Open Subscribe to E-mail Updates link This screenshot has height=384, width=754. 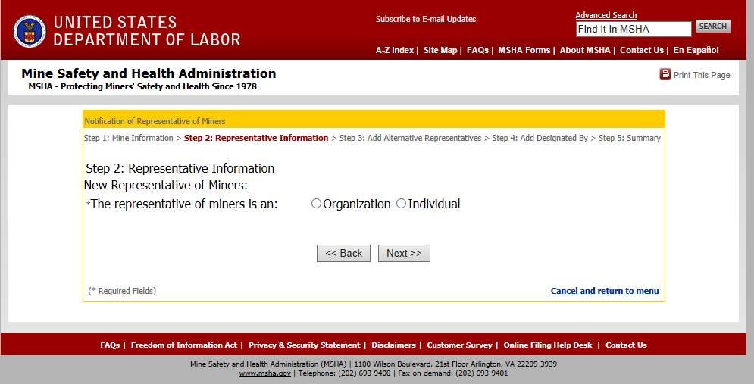(x=426, y=19)
